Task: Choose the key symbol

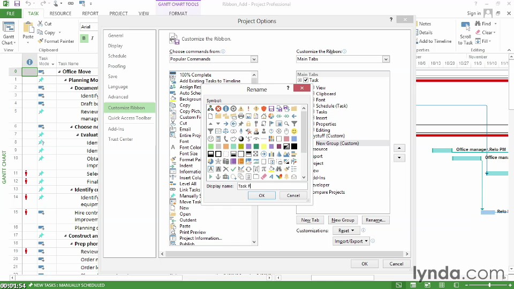Action: (x=256, y=124)
